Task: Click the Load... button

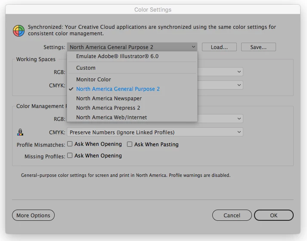Action: pos(219,47)
